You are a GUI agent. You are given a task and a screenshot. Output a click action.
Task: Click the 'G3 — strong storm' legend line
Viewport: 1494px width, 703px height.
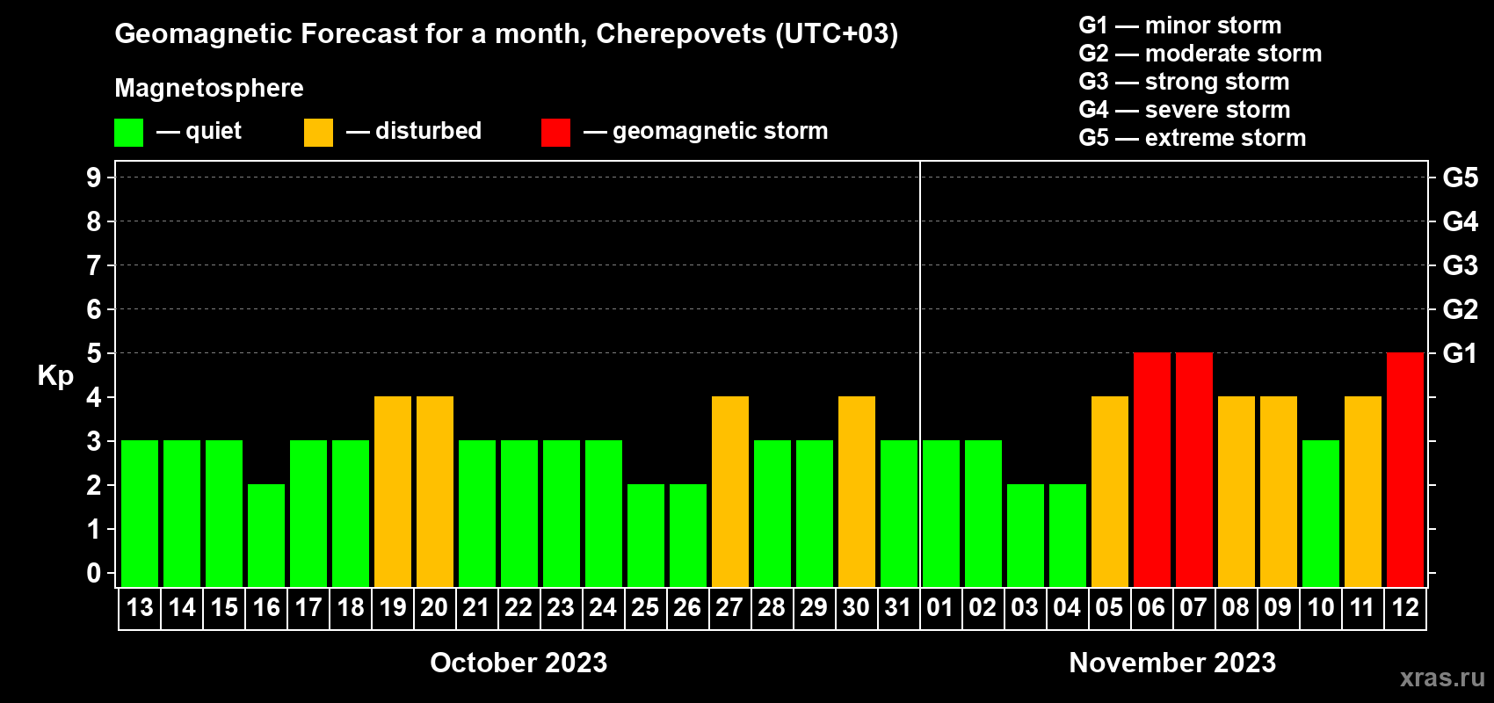(x=1184, y=82)
